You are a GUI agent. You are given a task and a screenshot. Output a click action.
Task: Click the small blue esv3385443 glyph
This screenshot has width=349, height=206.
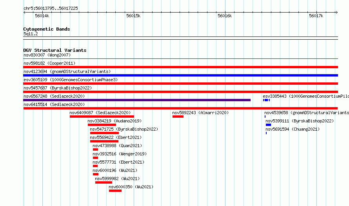(266, 100)
